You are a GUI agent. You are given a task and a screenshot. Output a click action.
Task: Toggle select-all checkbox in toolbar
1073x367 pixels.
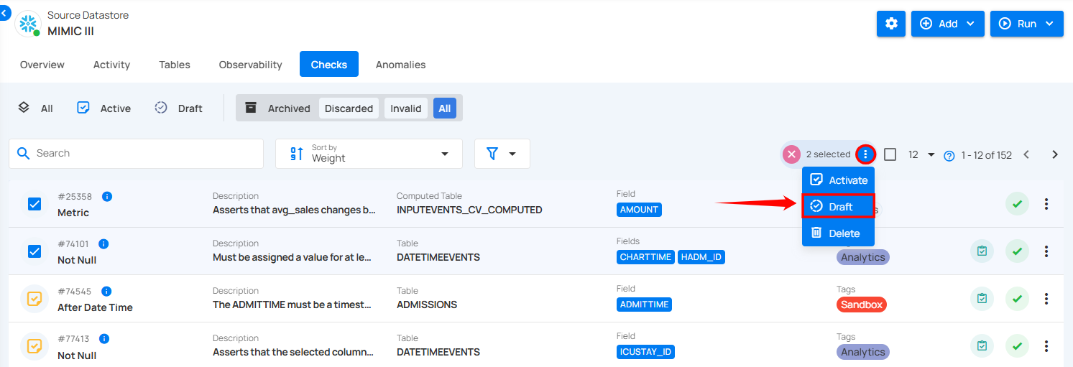click(890, 154)
